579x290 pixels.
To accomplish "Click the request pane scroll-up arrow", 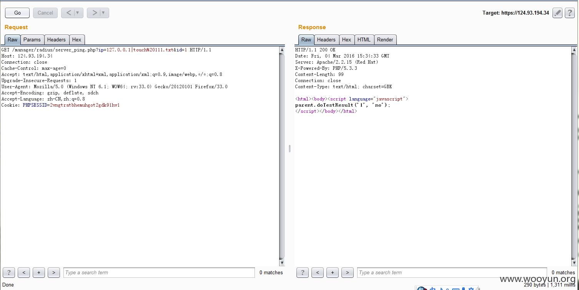I will click(282, 50).
